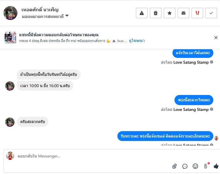Open the ad via the view-ad link
220x174 pixels.
tap(137, 41)
